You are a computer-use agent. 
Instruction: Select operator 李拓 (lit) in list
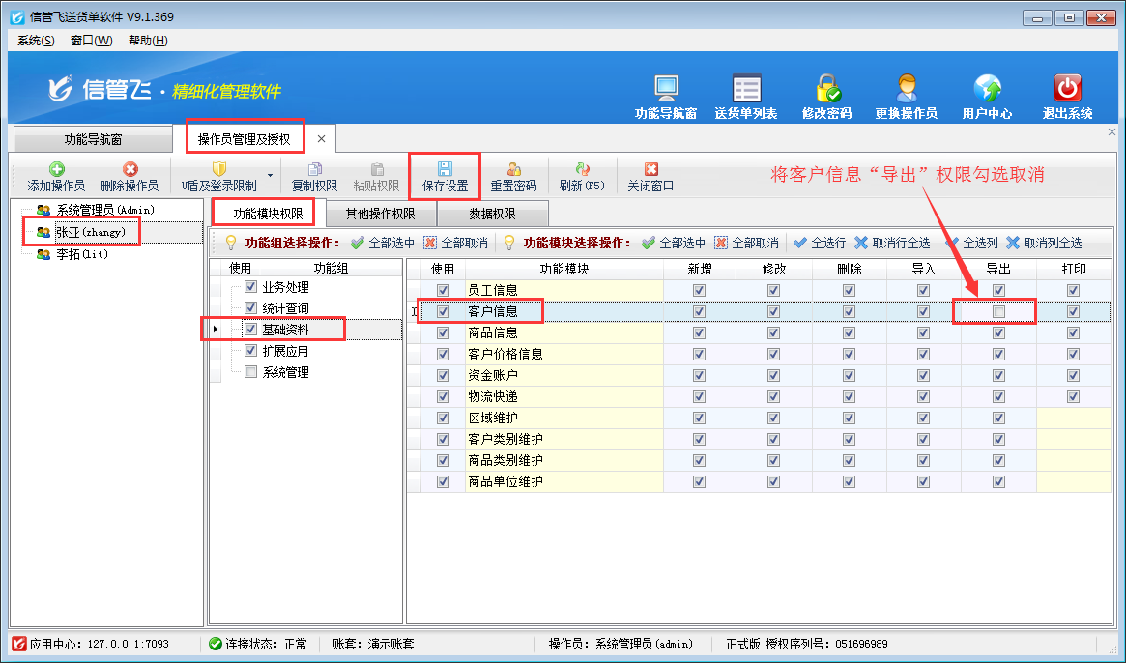(81, 254)
